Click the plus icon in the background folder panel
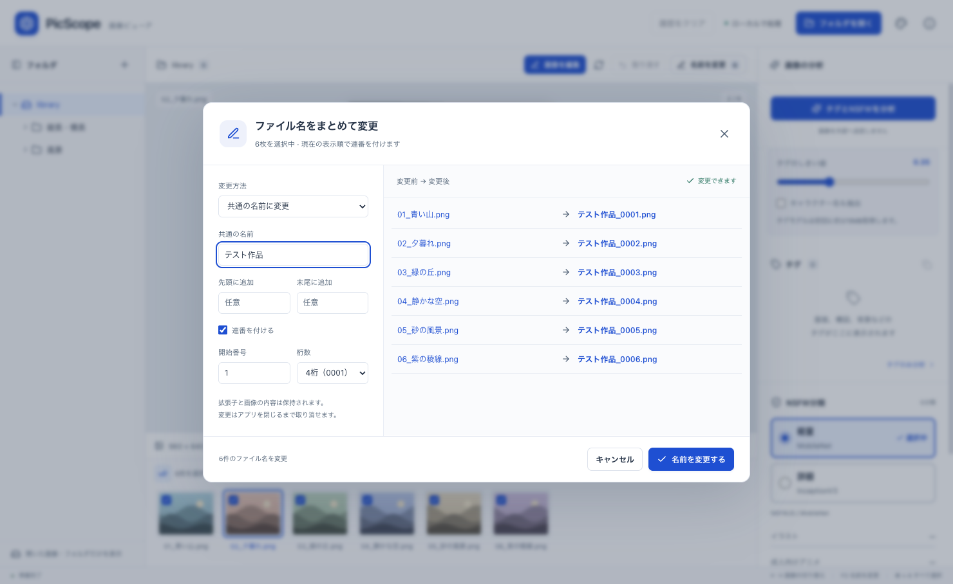 click(x=125, y=65)
